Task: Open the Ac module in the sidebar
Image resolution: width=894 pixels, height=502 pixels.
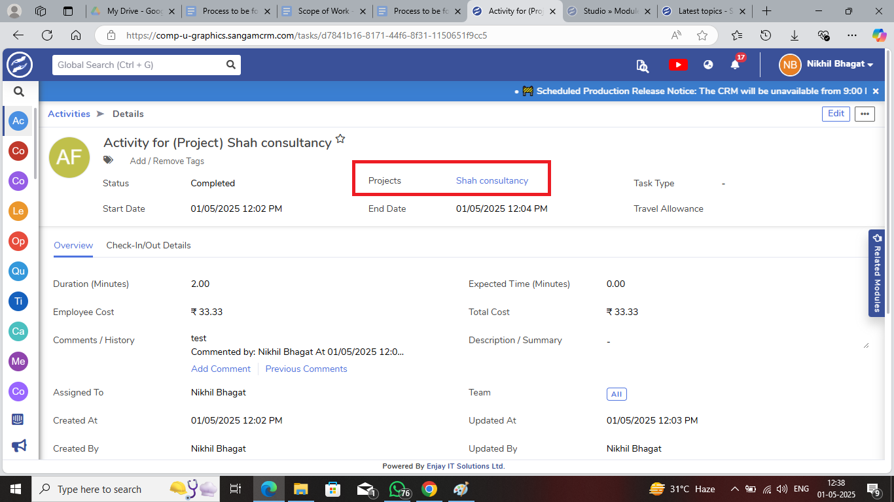Action: click(18, 121)
